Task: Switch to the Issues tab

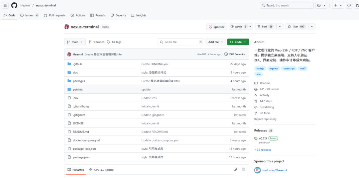Action: pos(30,15)
